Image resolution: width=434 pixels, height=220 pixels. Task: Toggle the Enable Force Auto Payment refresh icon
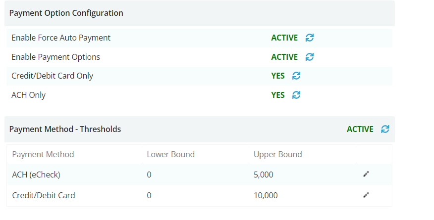point(310,38)
